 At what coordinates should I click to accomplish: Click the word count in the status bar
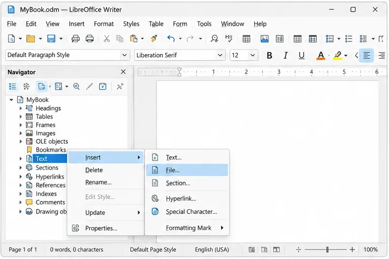point(76,249)
